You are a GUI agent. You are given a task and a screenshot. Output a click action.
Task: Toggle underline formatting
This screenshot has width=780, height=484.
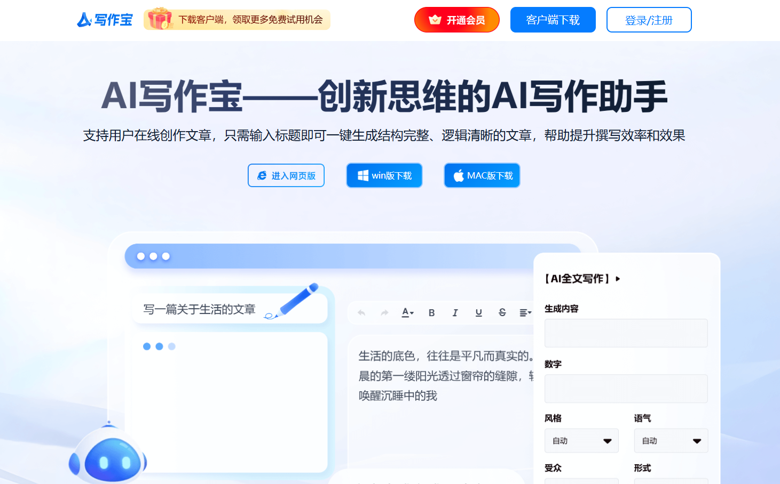point(478,312)
